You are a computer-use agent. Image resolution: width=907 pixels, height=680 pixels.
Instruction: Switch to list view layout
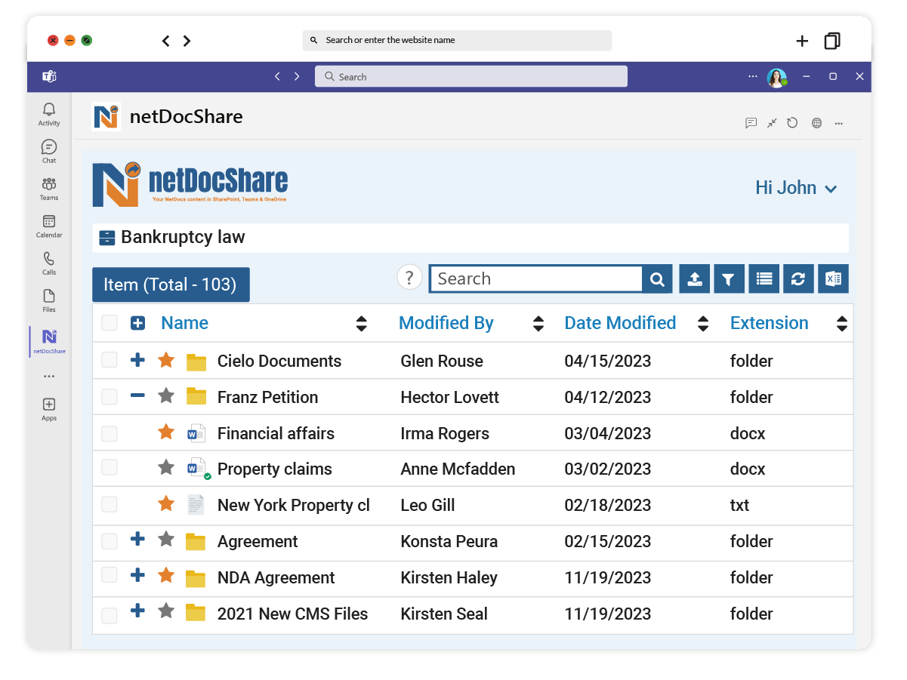click(x=764, y=279)
